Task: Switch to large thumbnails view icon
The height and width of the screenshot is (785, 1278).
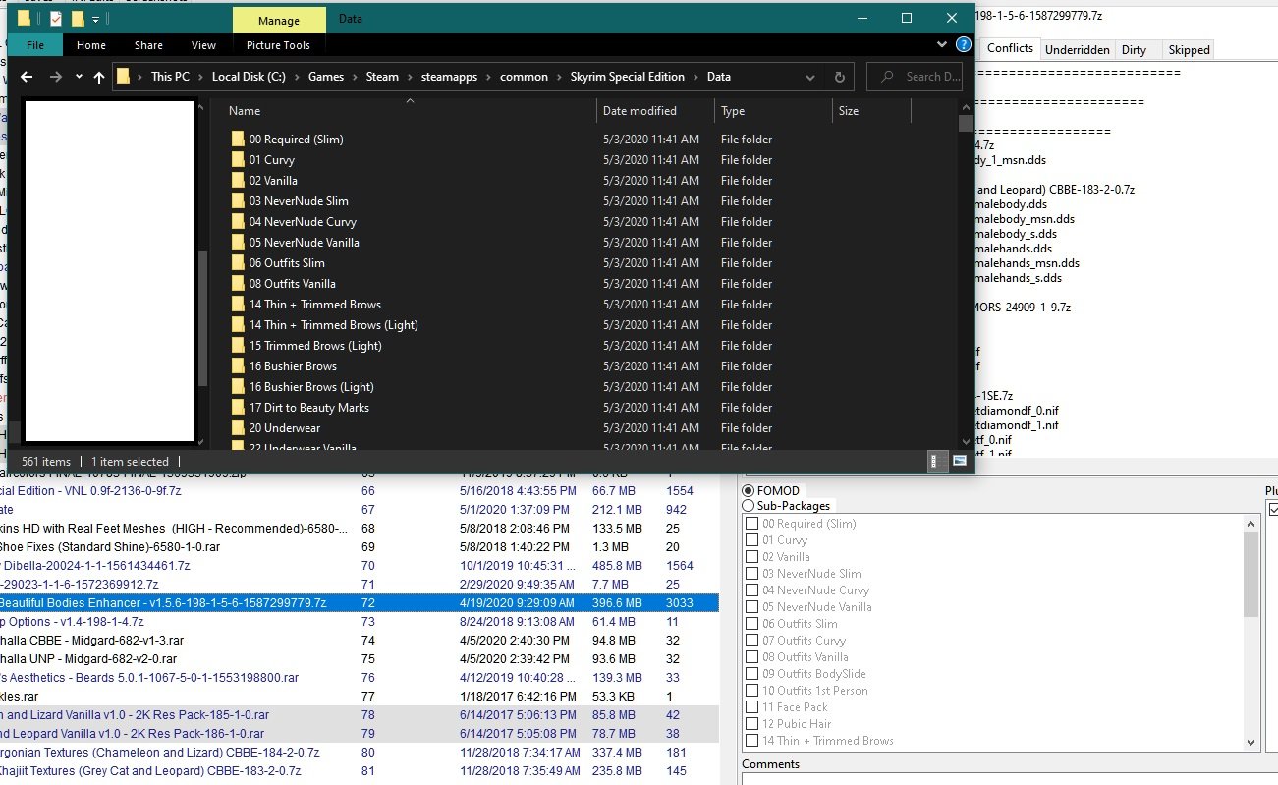Action: [960, 461]
